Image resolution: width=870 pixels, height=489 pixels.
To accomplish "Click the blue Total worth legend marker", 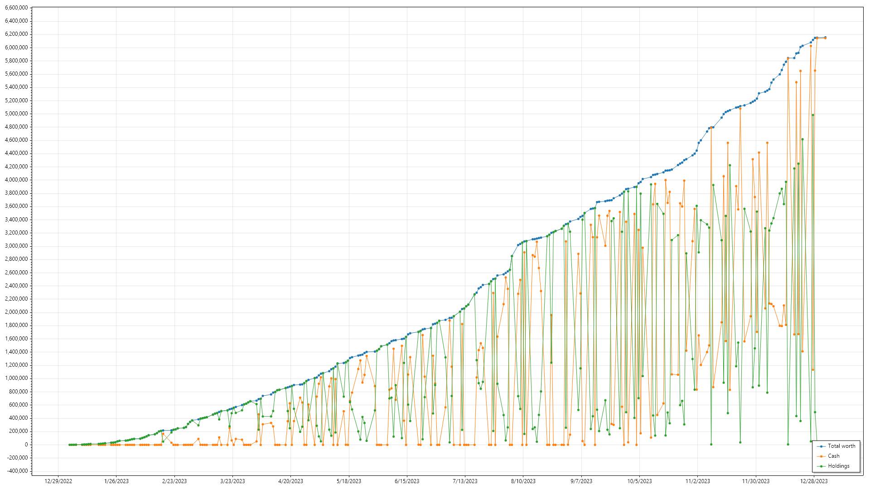I will click(x=821, y=446).
